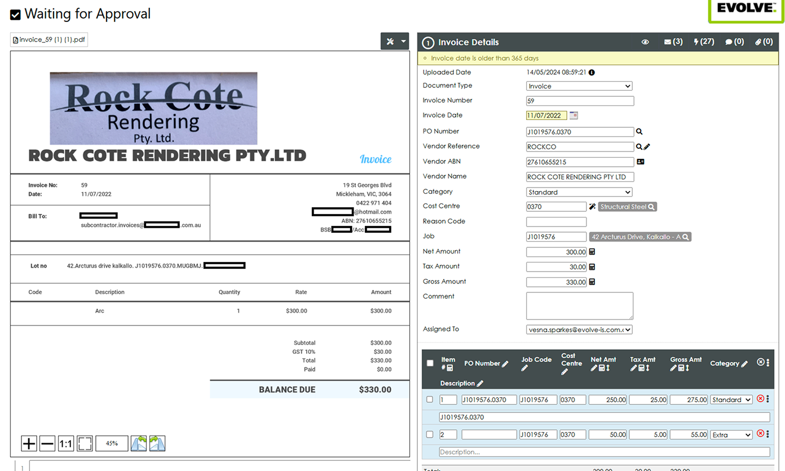This screenshot has height=471, width=785.
Task: Click the Comment text area
Action: coord(580,306)
